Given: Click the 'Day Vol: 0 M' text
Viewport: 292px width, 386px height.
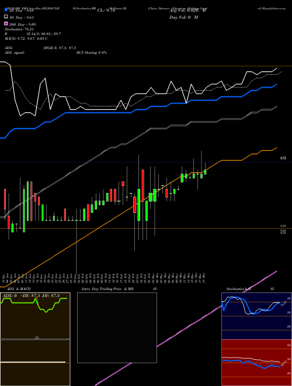Looking at the screenshot, I should pos(183,17).
